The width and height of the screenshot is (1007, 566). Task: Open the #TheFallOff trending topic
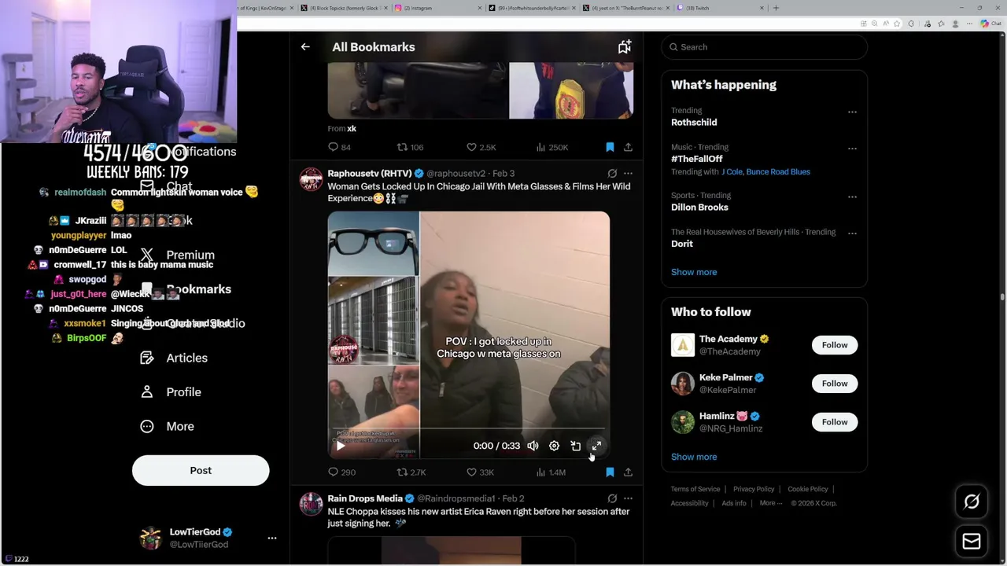click(697, 159)
